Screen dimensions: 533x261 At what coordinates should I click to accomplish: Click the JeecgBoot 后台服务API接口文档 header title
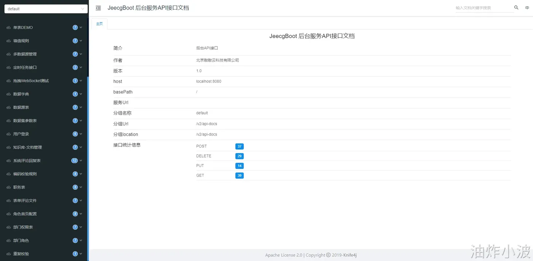coord(148,8)
